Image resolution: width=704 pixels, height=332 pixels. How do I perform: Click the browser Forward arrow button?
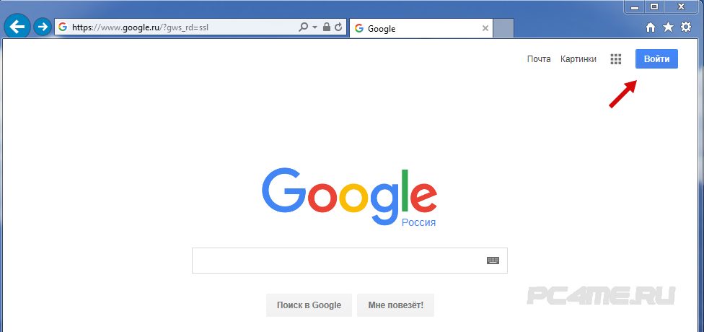pyautogui.click(x=43, y=27)
